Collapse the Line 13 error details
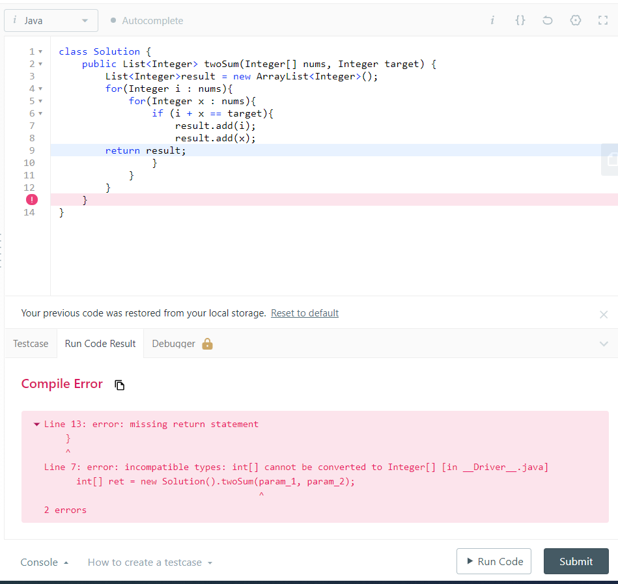The image size is (618, 584). [36, 424]
